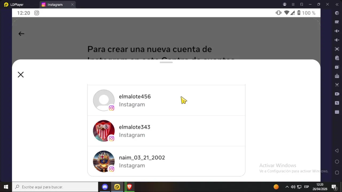Open the sync operations icon in sidebar
Screen dimensions: 342x192
pyautogui.click(x=337, y=103)
